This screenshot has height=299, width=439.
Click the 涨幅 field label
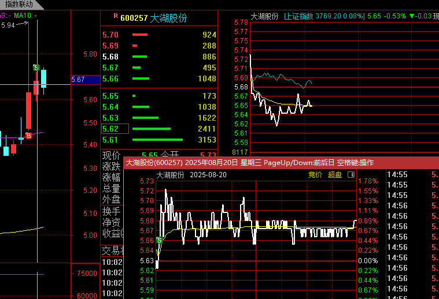(111, 177)
